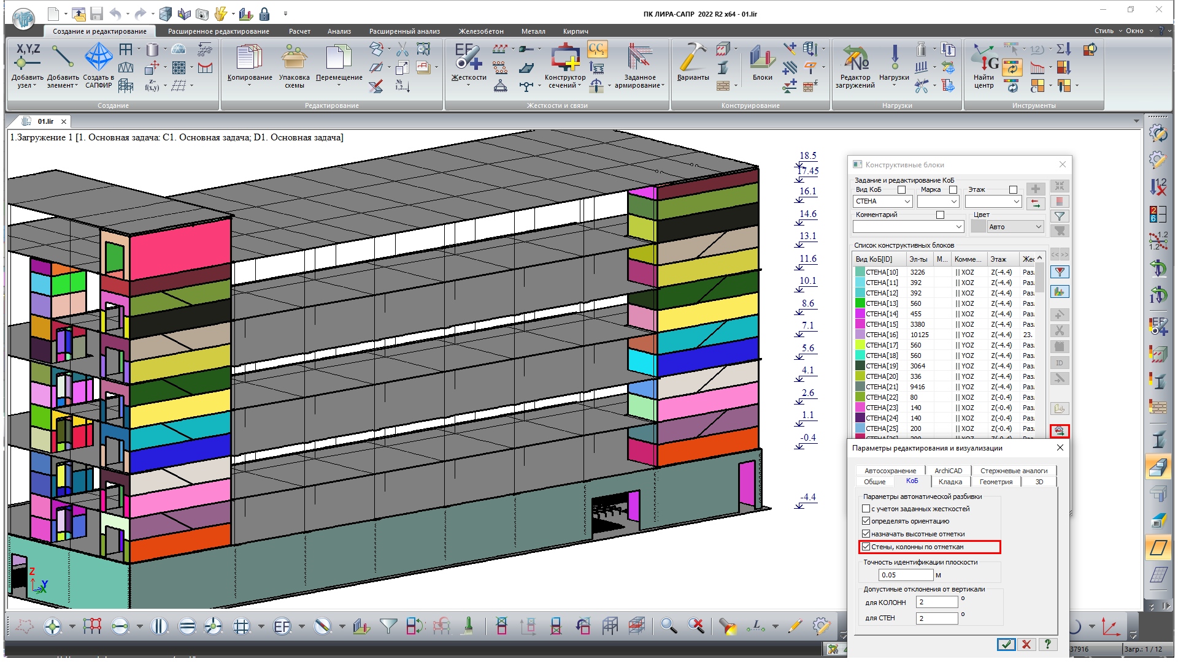Toggle 'Стены, колонны по отметкам' checkbox
This screenshot has height=662, width=1178.
coord(866,547)
